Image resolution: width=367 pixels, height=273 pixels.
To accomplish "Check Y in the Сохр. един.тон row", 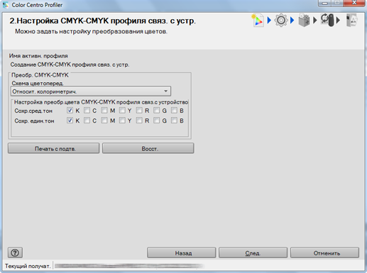I will pyautogui.click(x=122, y=121).
